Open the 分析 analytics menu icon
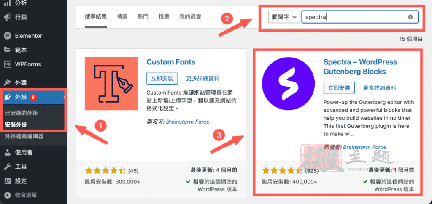The width and height of the screenshot is (432, 204). tap(8, 4)
